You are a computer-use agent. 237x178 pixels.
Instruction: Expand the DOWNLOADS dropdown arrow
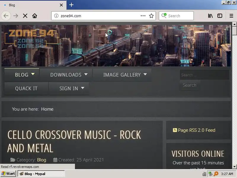pos(86,74)
